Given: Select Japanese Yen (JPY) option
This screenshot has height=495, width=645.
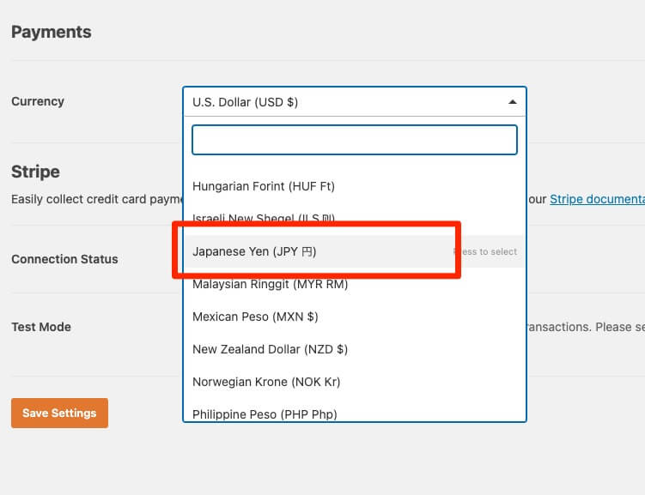Looking at the screenshot, I should tap(355, 251).
